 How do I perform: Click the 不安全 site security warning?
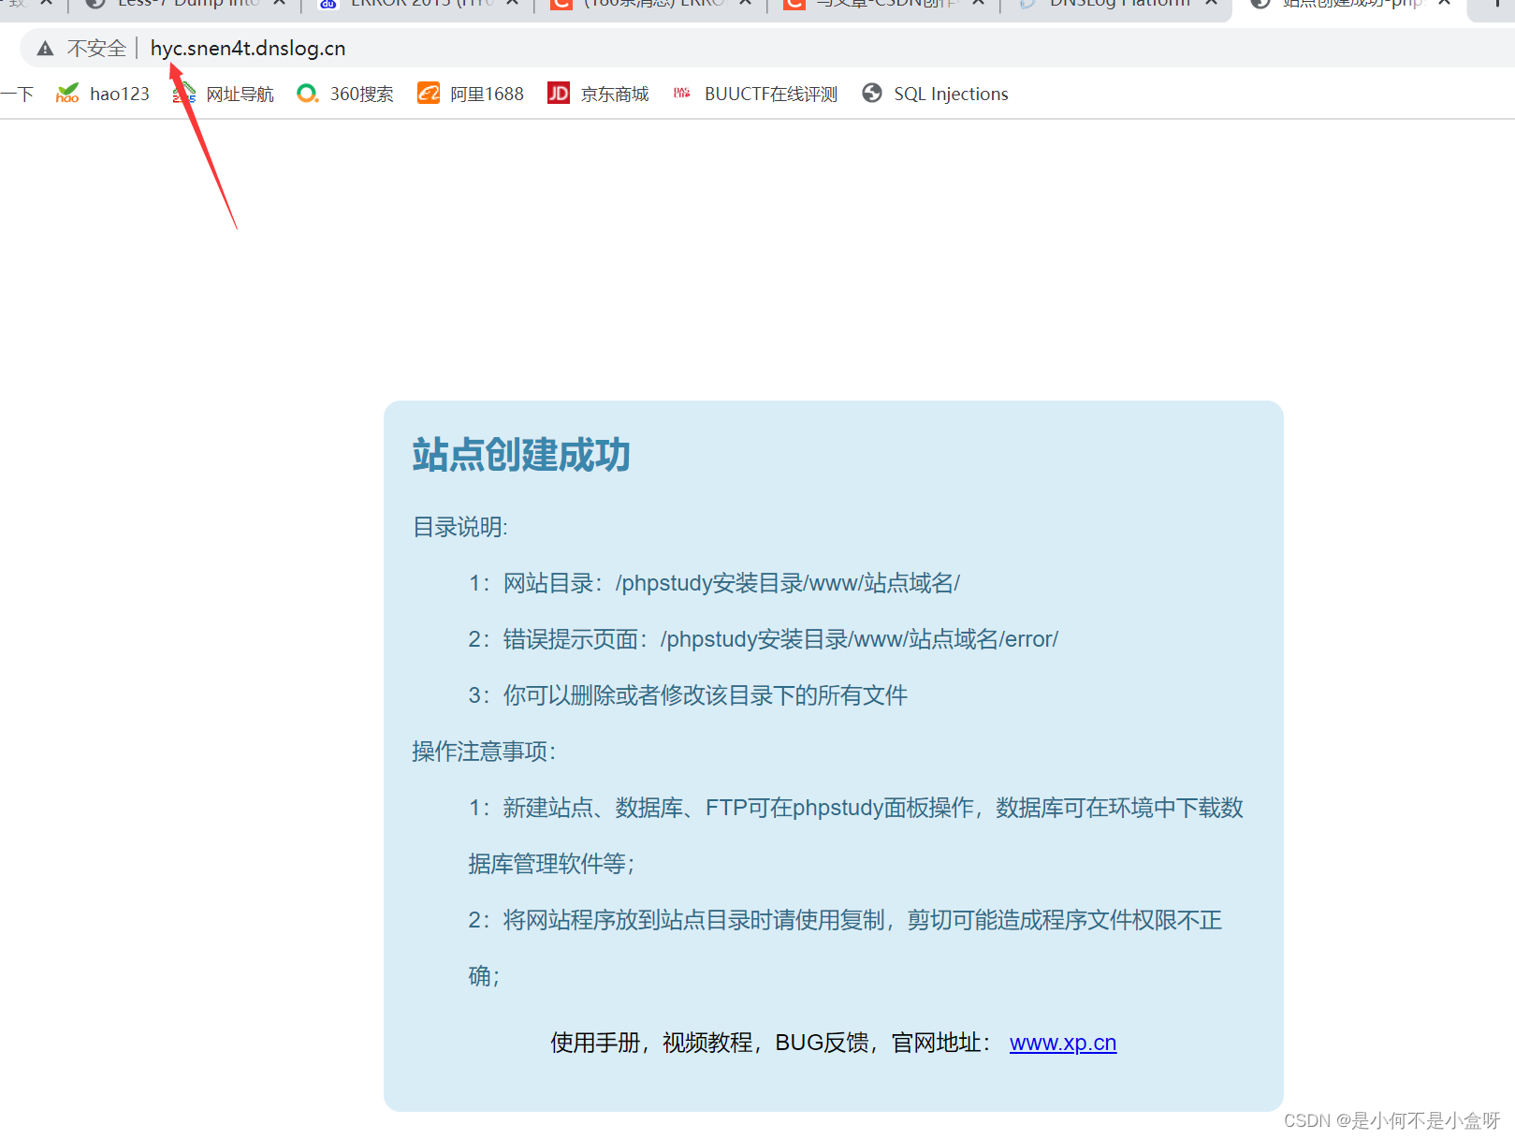click(81, 49)
